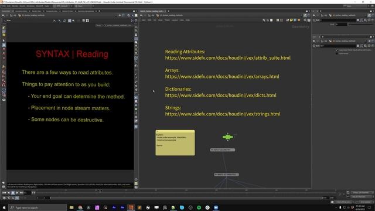Select the Scene View pane tab
This screenshot has width=375, height=211.
pos(6,11)
